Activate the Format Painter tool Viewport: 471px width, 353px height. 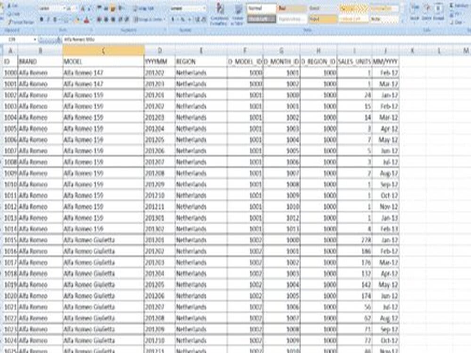point(21,22)
